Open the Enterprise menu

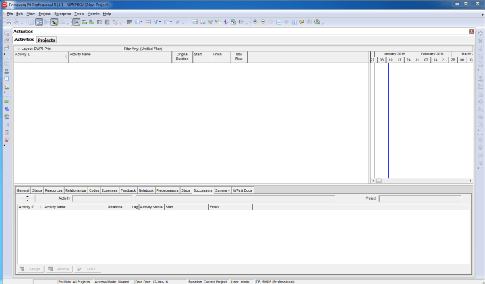[63, 13]
